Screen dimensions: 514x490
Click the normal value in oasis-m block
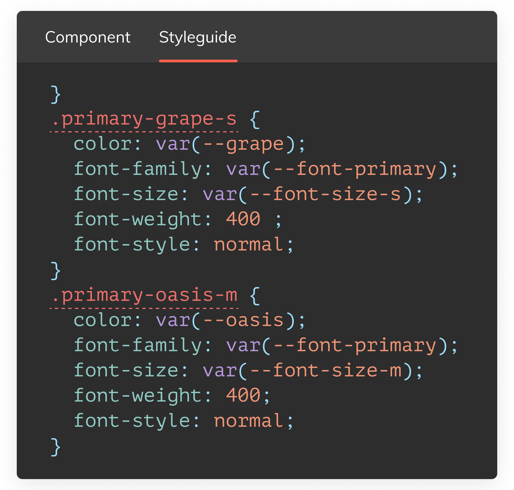click(249, 421)
